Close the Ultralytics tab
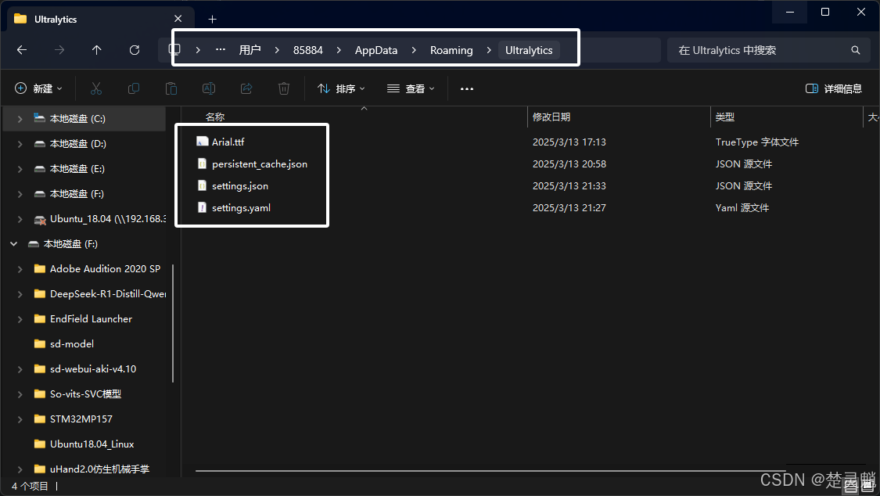Screen dimensions: 880x496 tap(178, 19)
